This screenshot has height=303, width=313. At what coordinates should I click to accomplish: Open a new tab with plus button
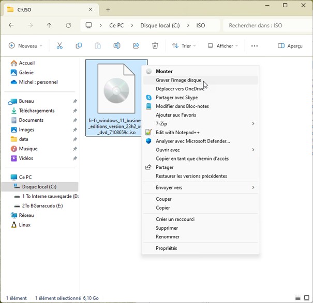click(x=108, y=10)
